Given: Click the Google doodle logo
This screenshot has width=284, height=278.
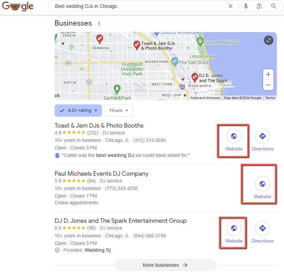Looking at the screenshot, I should pyautogui.click(x=18, y=6).
